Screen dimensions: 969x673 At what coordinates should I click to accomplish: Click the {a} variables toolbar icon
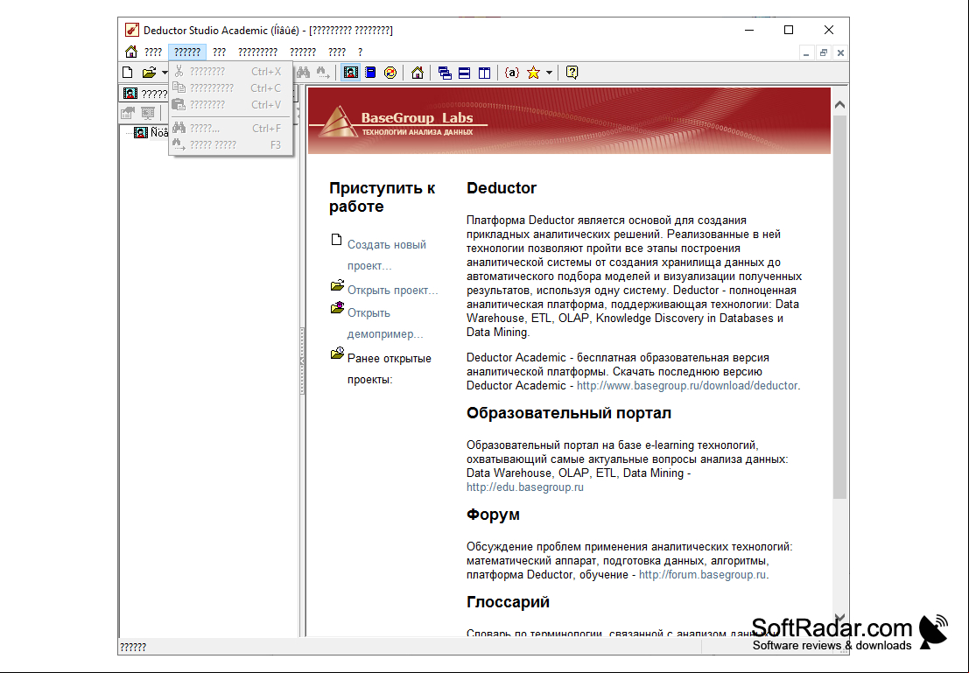pos(512,73)
